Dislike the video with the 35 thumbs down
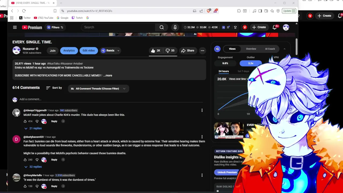Image resolution: width=343 pixels, height=193 pixels. 170,50
